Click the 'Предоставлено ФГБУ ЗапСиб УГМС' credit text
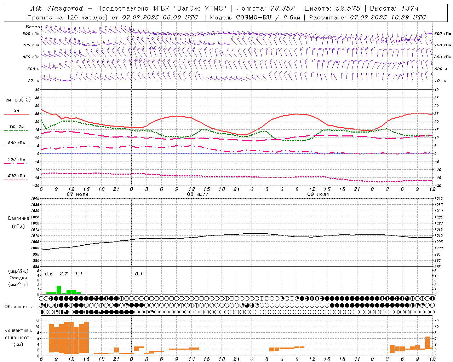The height and width of the screenshot is (362, 453). pos(162,8)
